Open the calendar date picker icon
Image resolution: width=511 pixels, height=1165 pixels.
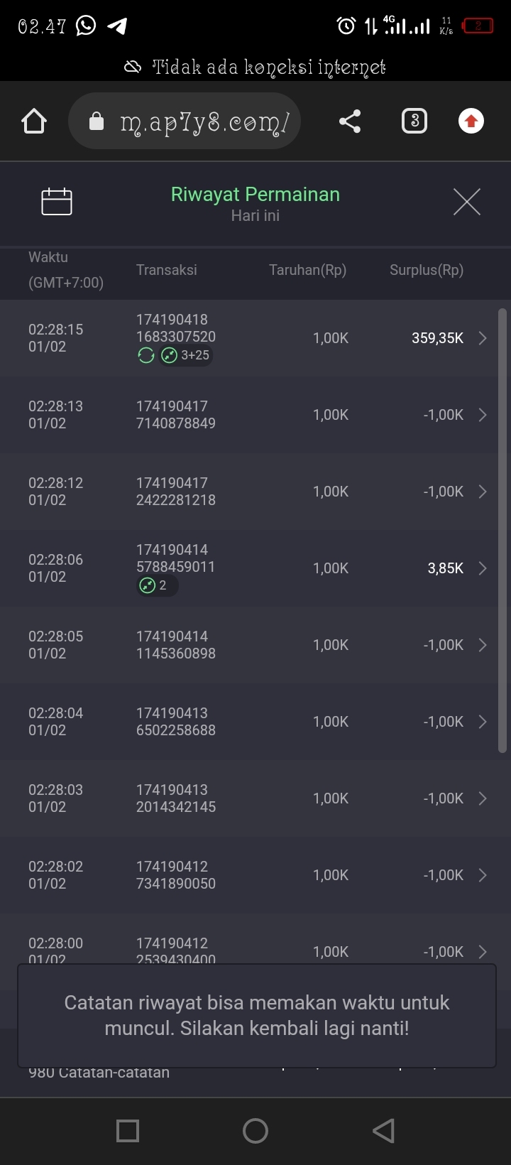pyautogui.click(x=57, y=202)
